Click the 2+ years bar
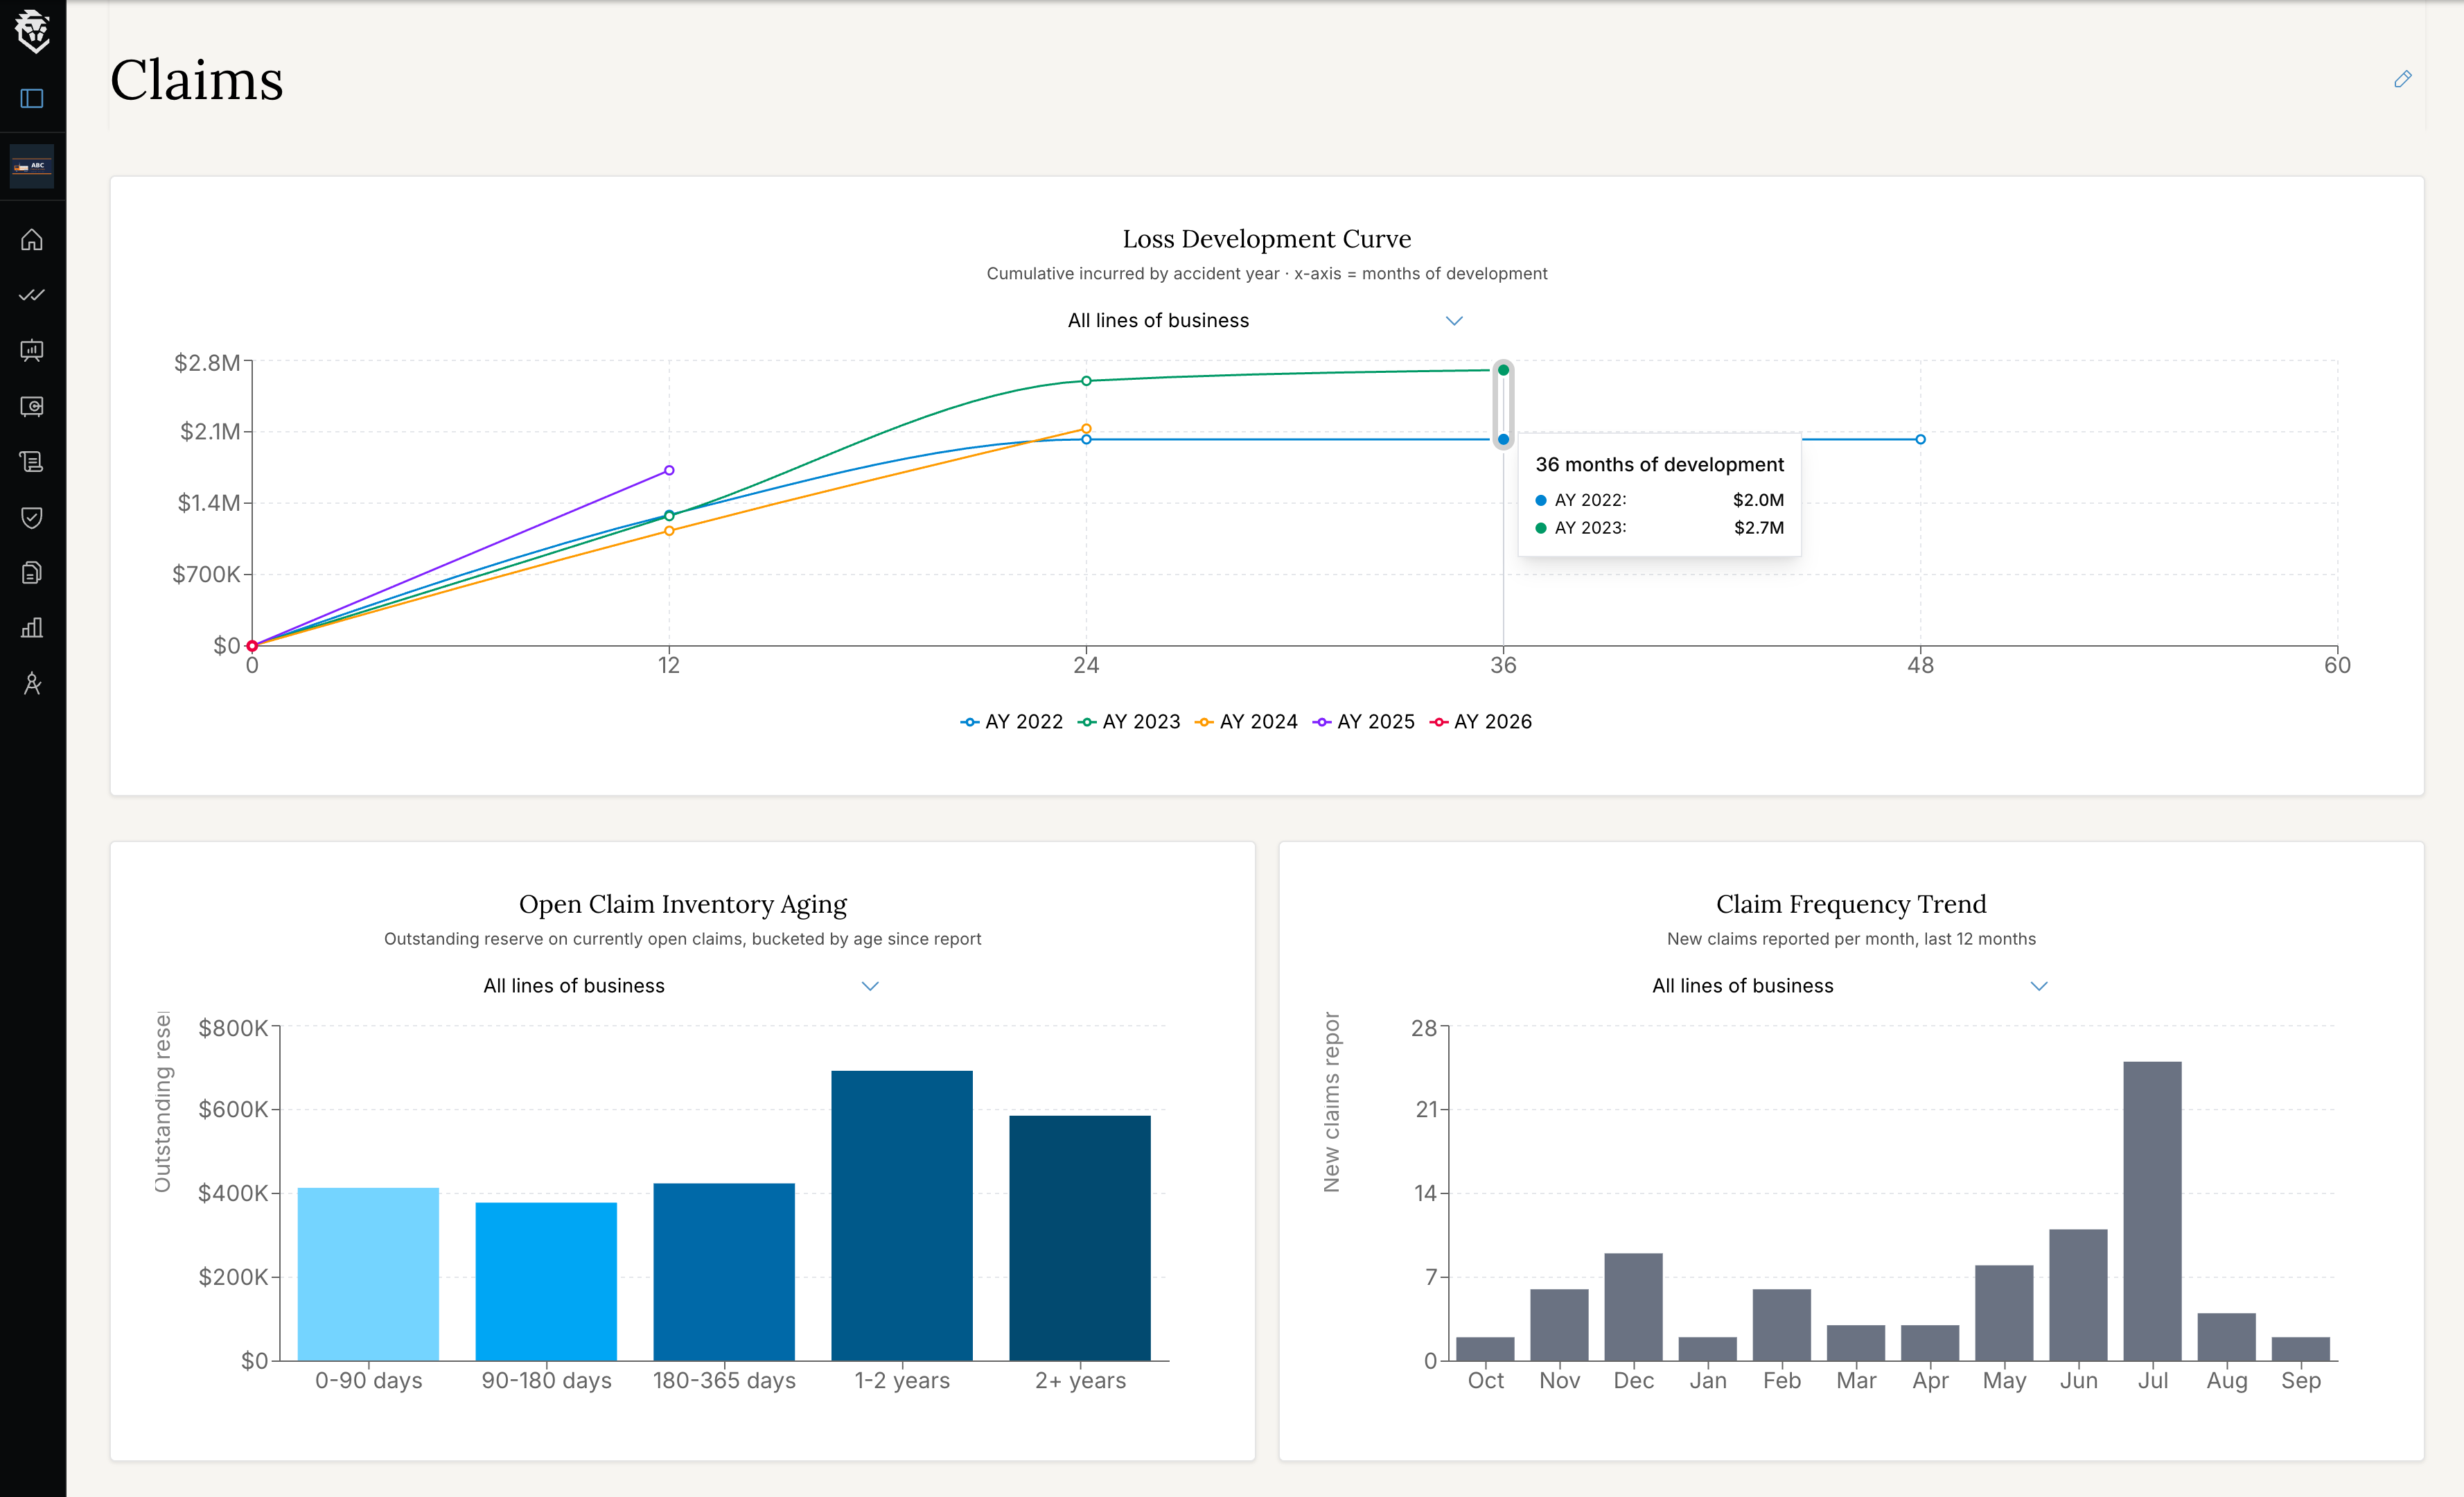The height and width of the screenshot is (1497, 2464). pos(1080,1238)
